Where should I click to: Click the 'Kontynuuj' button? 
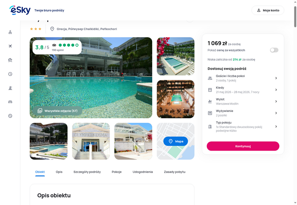pos(243,146)
